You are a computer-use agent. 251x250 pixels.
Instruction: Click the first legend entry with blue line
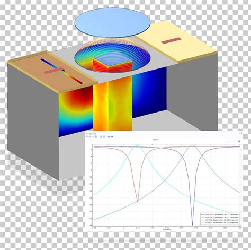click(x=220, y=214)
